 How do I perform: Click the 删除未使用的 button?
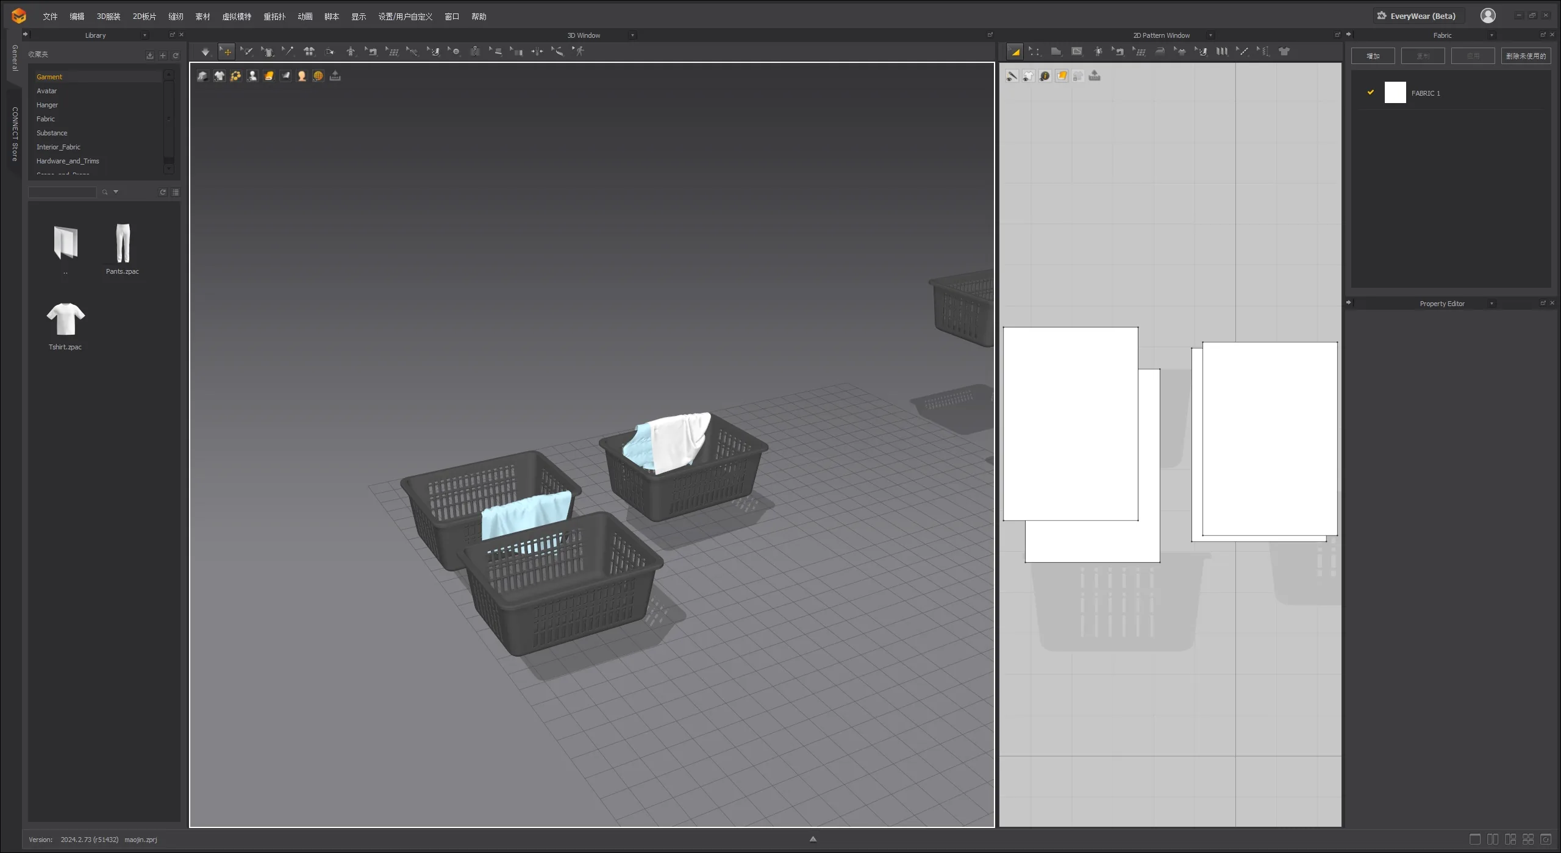(1526, 56)
